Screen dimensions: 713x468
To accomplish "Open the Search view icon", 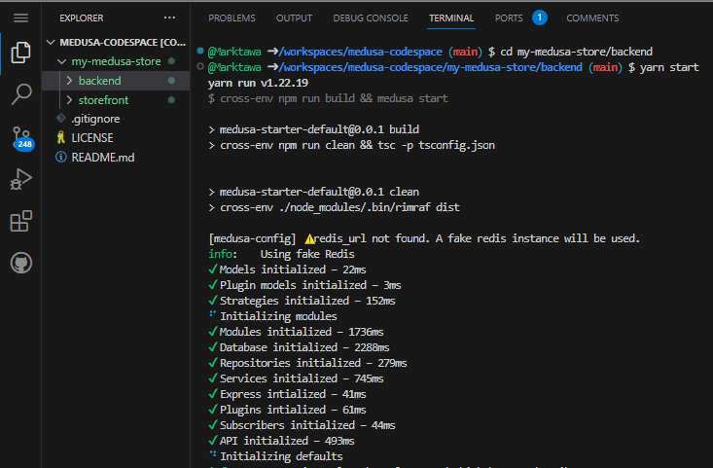I will click(21, 94).
